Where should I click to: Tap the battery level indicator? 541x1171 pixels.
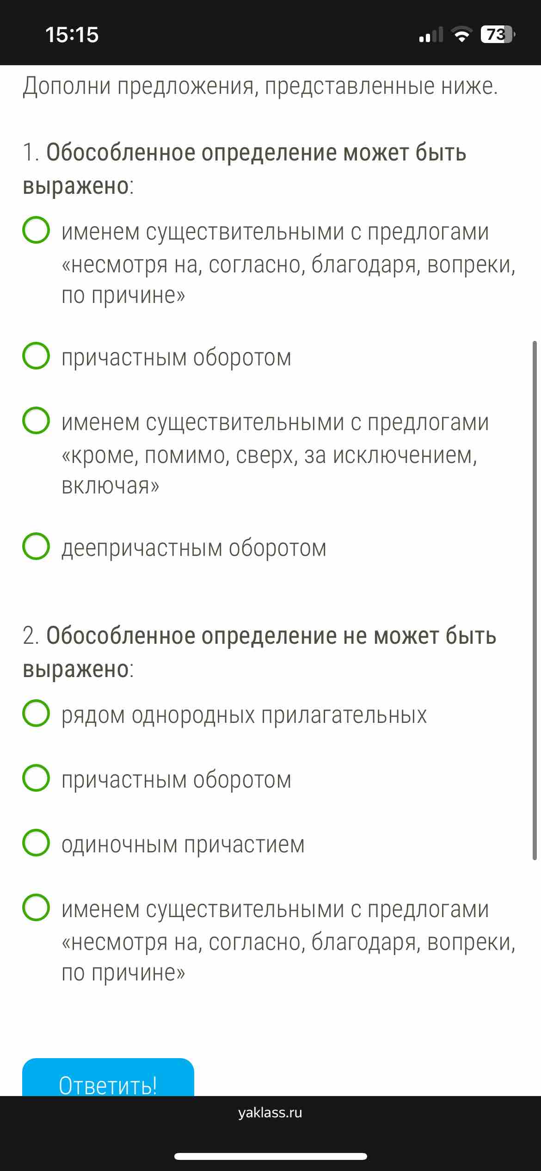click(x=498, y=35)
